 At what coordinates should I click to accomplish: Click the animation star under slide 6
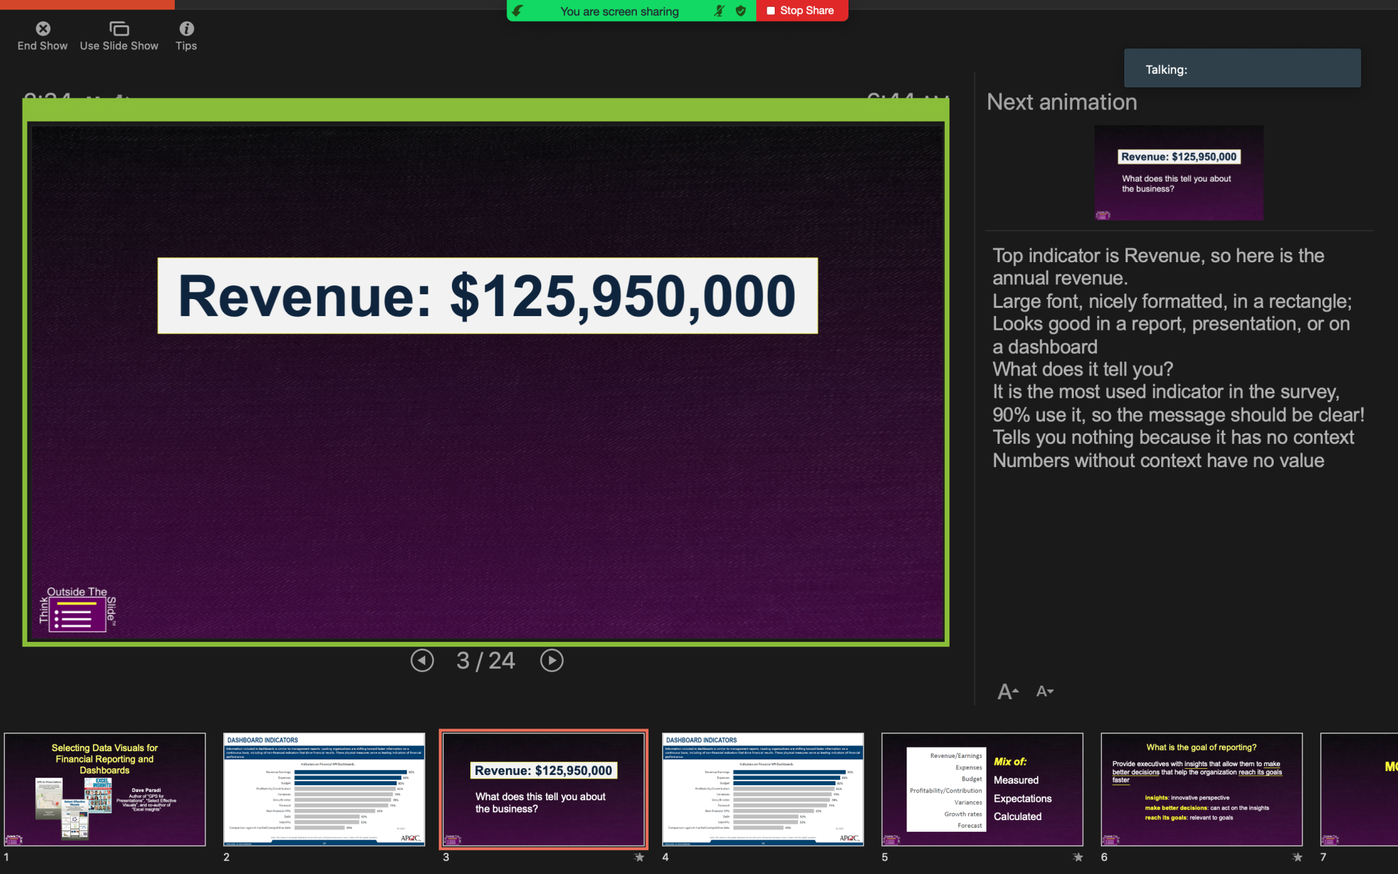point(1297,857)
